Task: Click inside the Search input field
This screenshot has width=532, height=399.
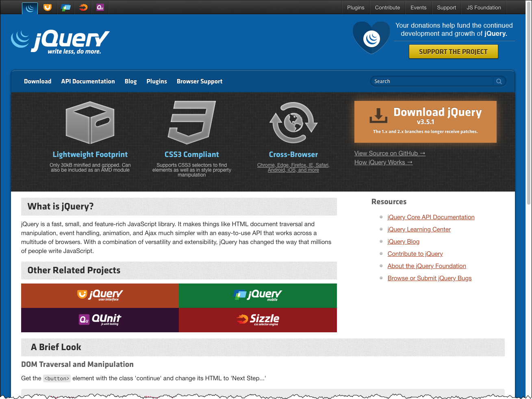Action: 431,81
